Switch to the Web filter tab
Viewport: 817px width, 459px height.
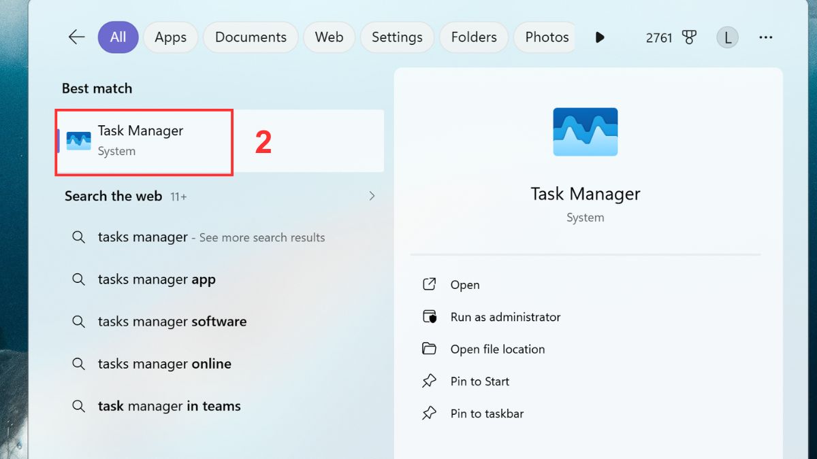coord(329,37)
